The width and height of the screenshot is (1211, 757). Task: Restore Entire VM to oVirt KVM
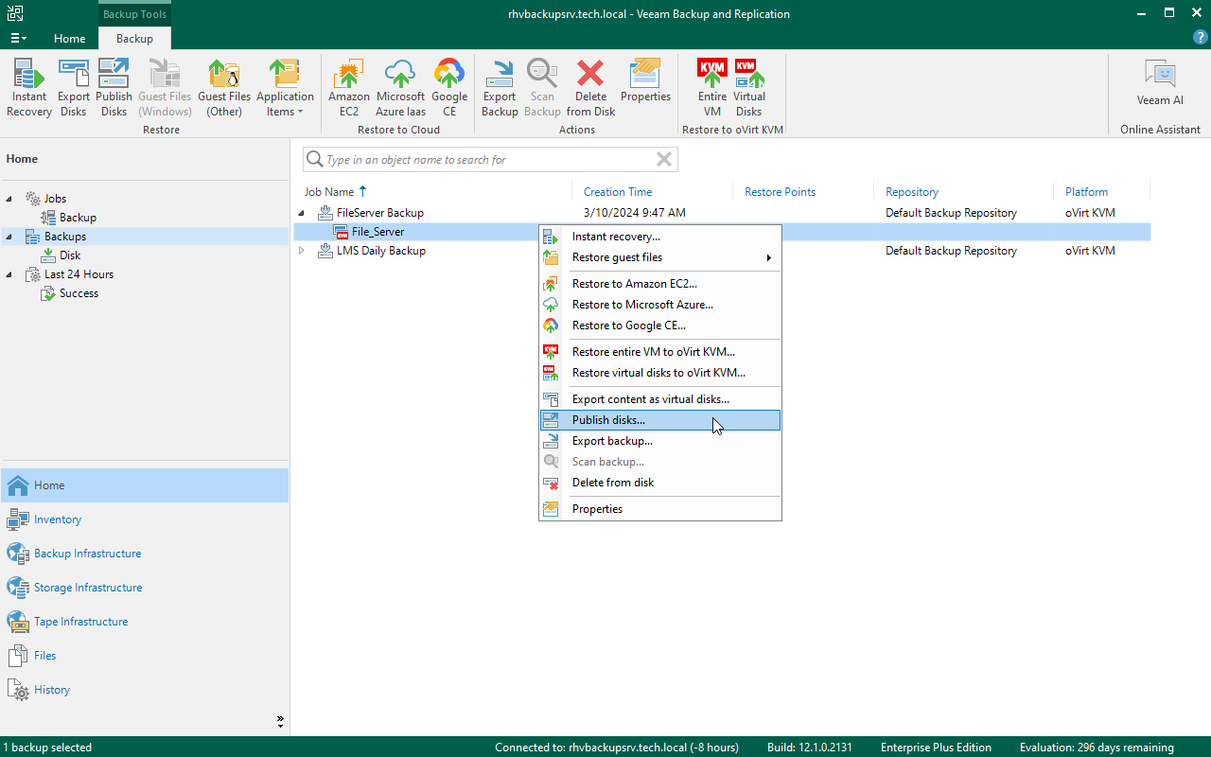[x=712, y=88]
